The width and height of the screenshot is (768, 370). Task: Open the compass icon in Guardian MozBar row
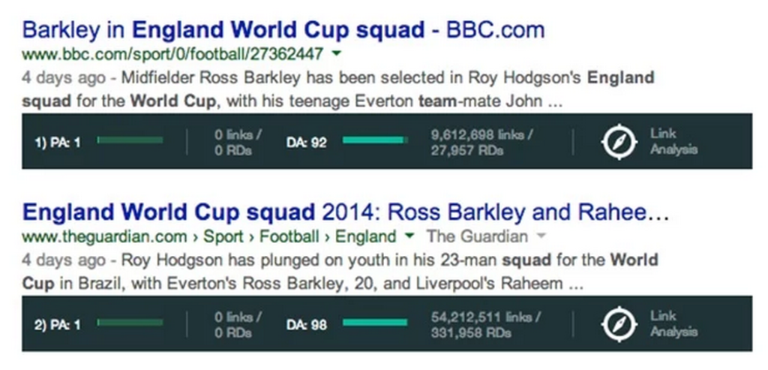(x=619, y=324)
